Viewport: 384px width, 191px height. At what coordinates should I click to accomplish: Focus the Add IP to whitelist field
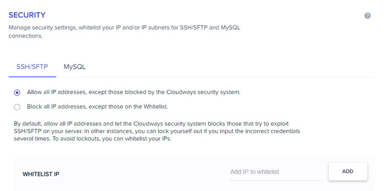pos(276,172)
